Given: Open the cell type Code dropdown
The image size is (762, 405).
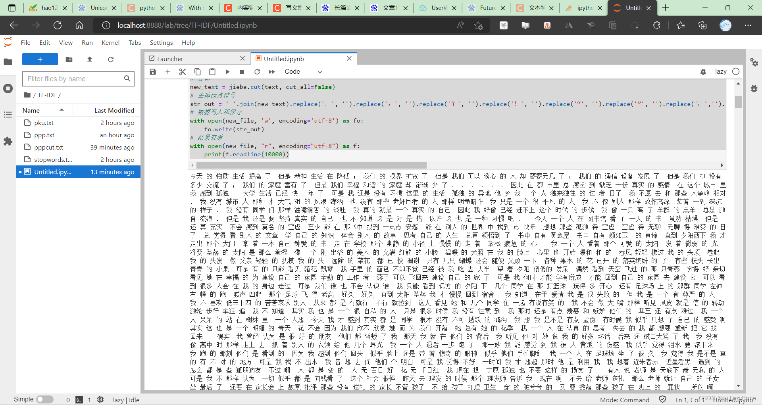Looking at the screenshot, I should pyautogui.click(x=303, y=72).
